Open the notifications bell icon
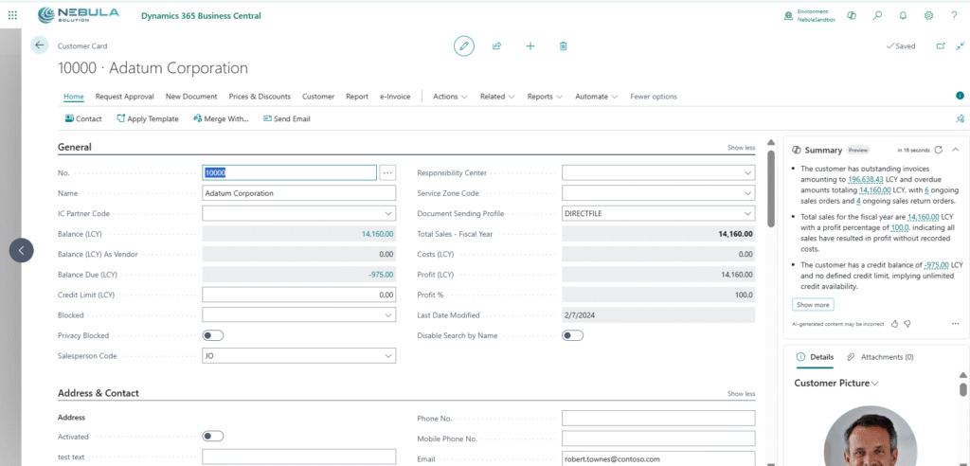This screenshot has height=466, width=970. coord(903,16)
